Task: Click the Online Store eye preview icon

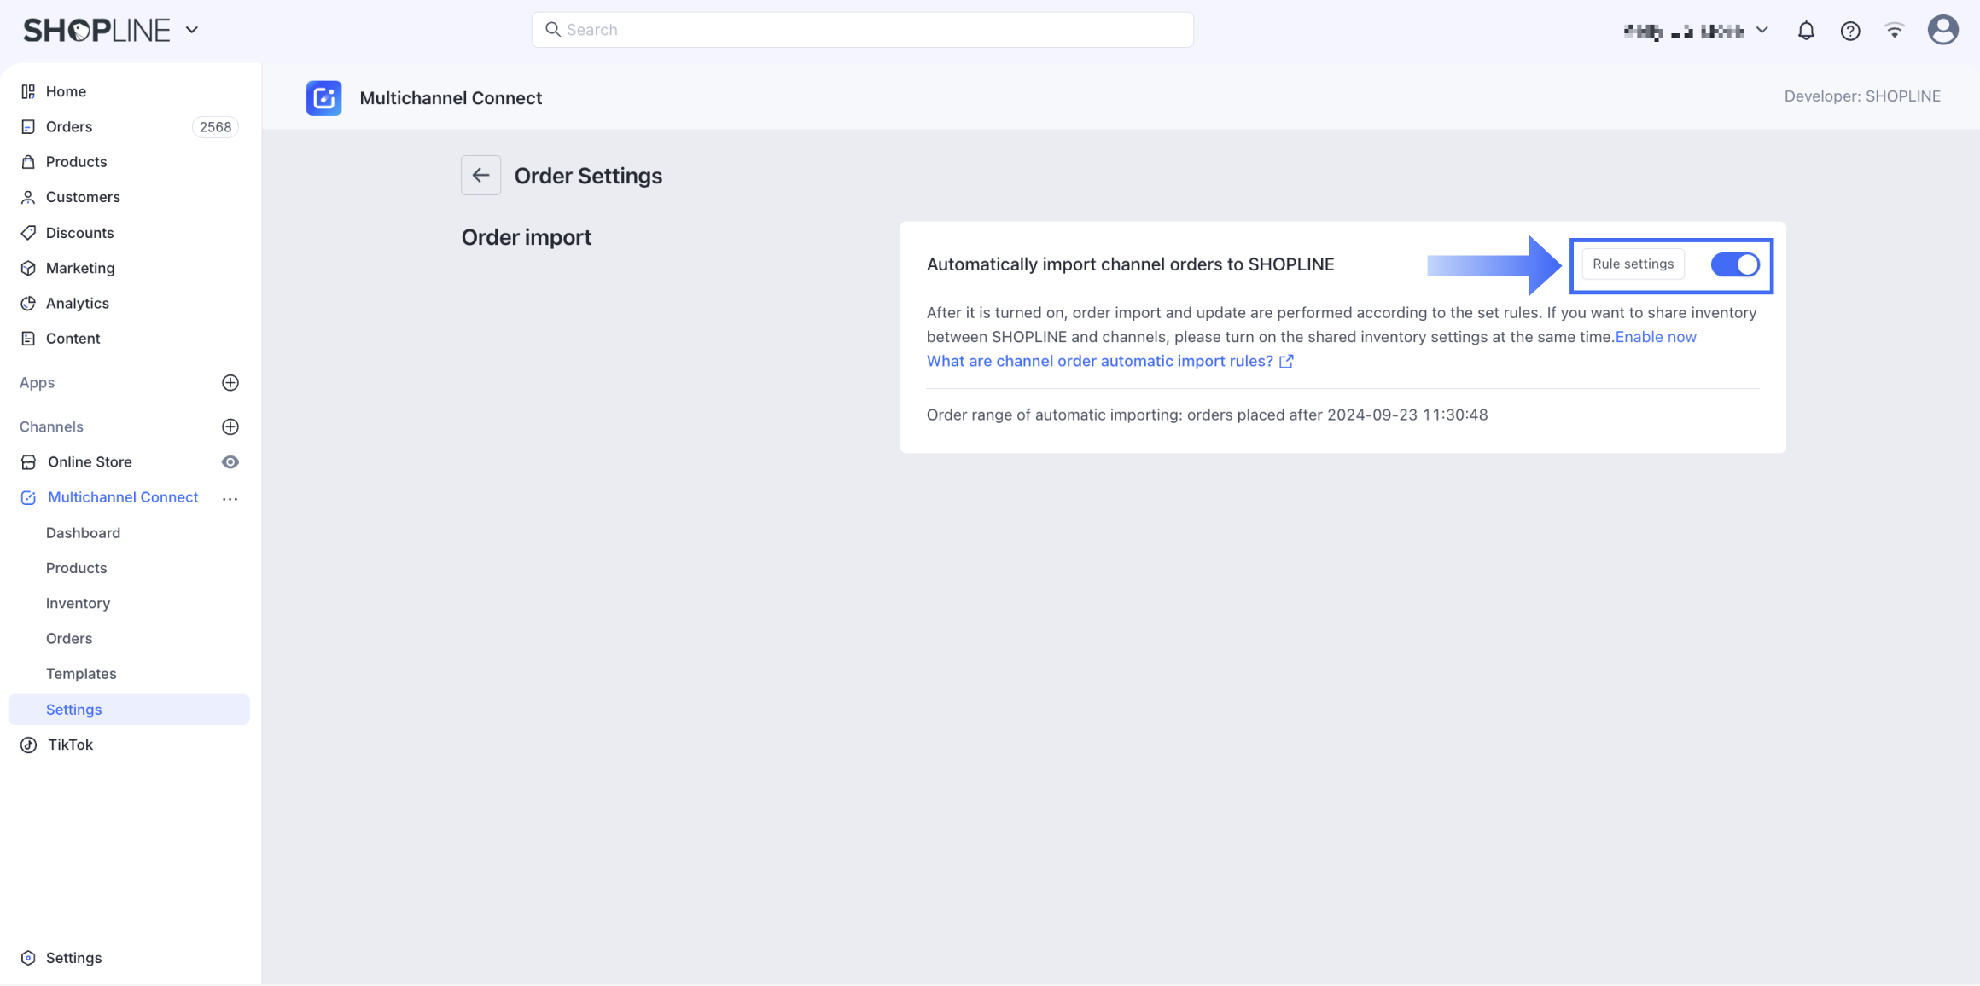Action: pyautogui.click(x=230, y=461)
